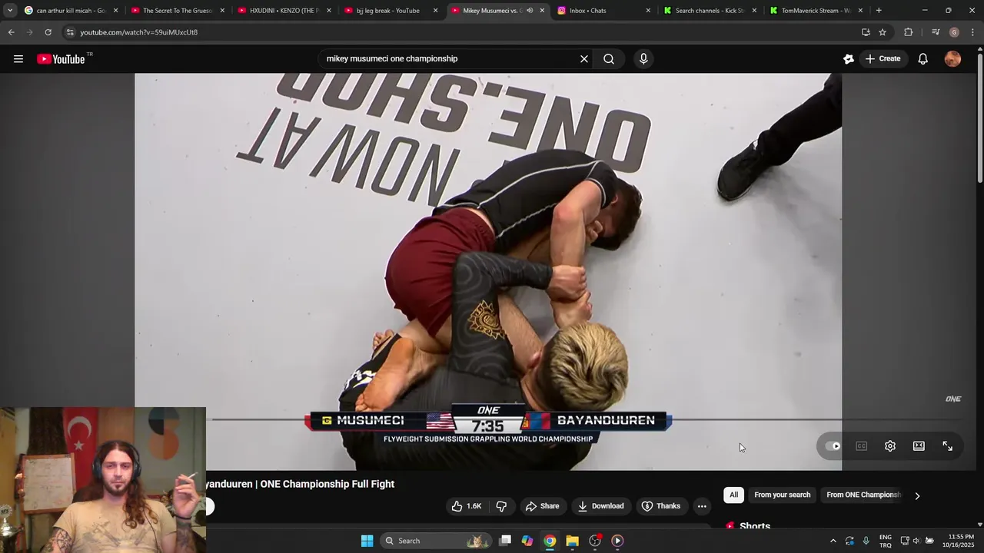Show hidden system tray icons chevron
The width and height of the screenshot is (984, 553).
833,541
